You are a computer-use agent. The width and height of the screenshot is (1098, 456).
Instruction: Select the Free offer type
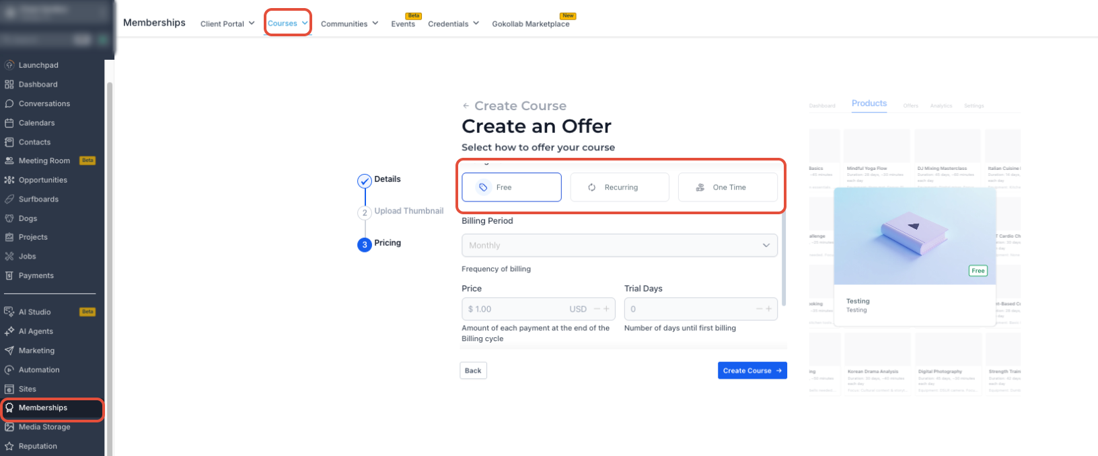tap(511, 187)
